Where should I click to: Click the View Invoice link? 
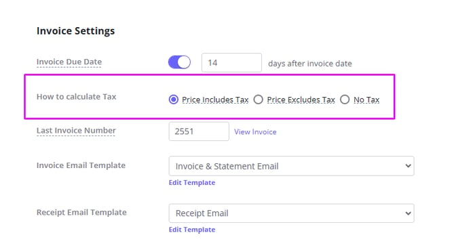coord(255,131)
